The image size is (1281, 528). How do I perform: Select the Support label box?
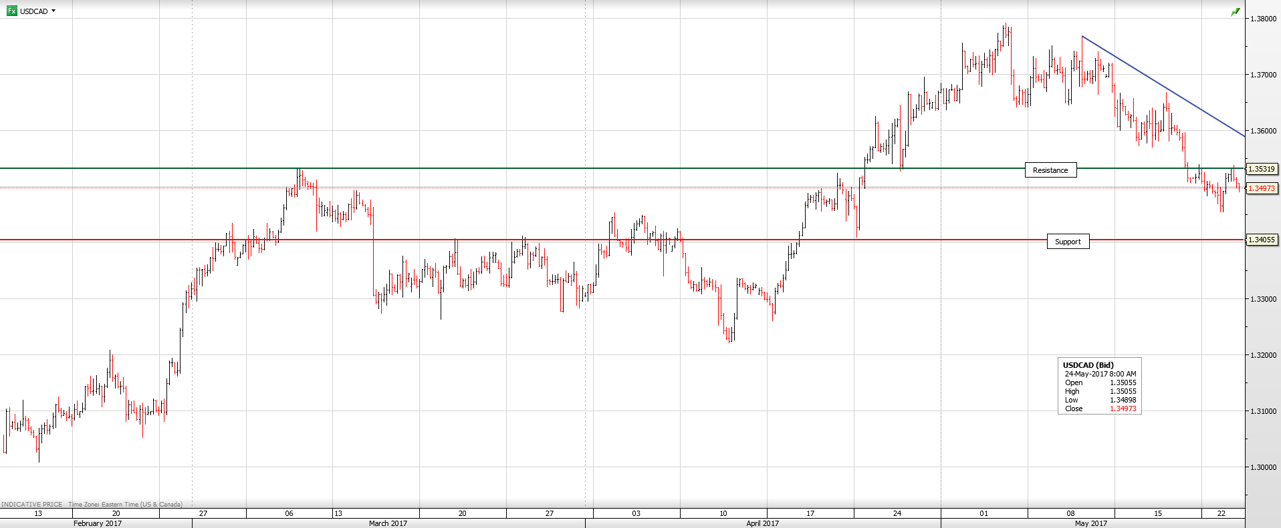pyautogui.click(x=1068, y=242)
